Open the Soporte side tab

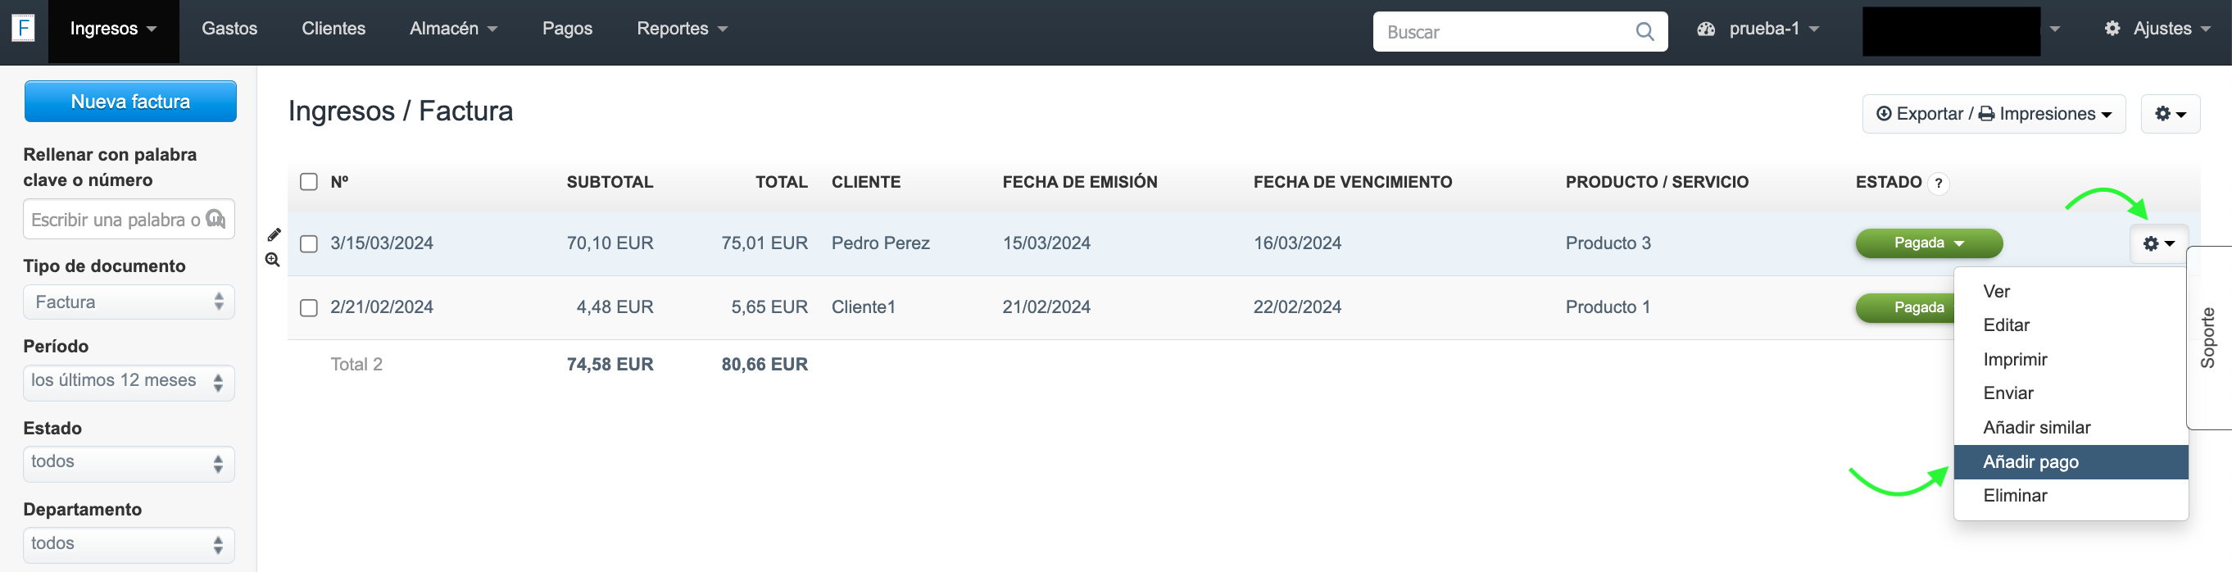pyautogui.click(x=2208, y=338)
